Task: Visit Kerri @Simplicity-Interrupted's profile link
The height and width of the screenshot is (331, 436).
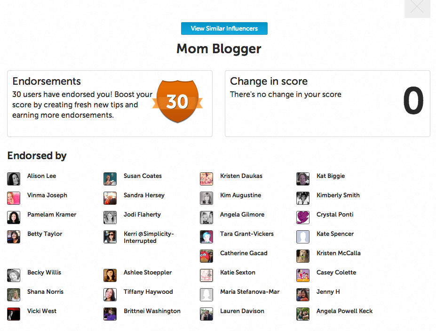Action: [x=149, y=237]
